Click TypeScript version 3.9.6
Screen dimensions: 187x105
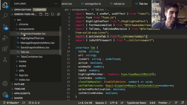153,103
